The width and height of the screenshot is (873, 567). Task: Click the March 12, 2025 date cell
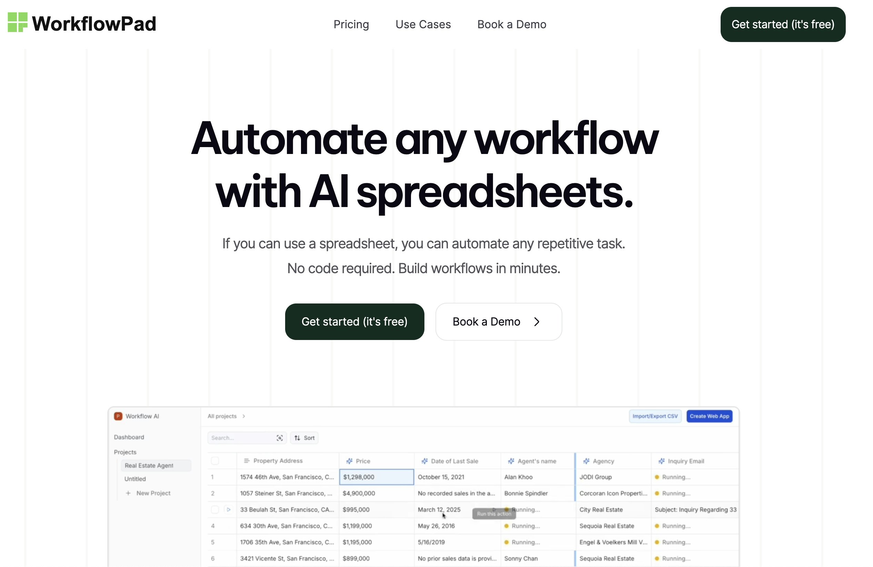[457, 509]
